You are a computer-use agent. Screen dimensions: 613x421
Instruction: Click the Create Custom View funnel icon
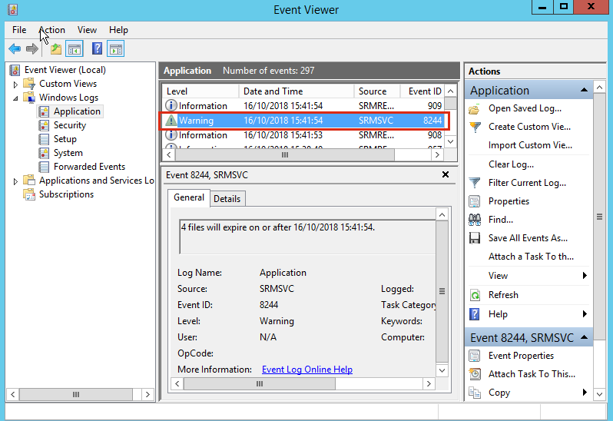point(475,127)
